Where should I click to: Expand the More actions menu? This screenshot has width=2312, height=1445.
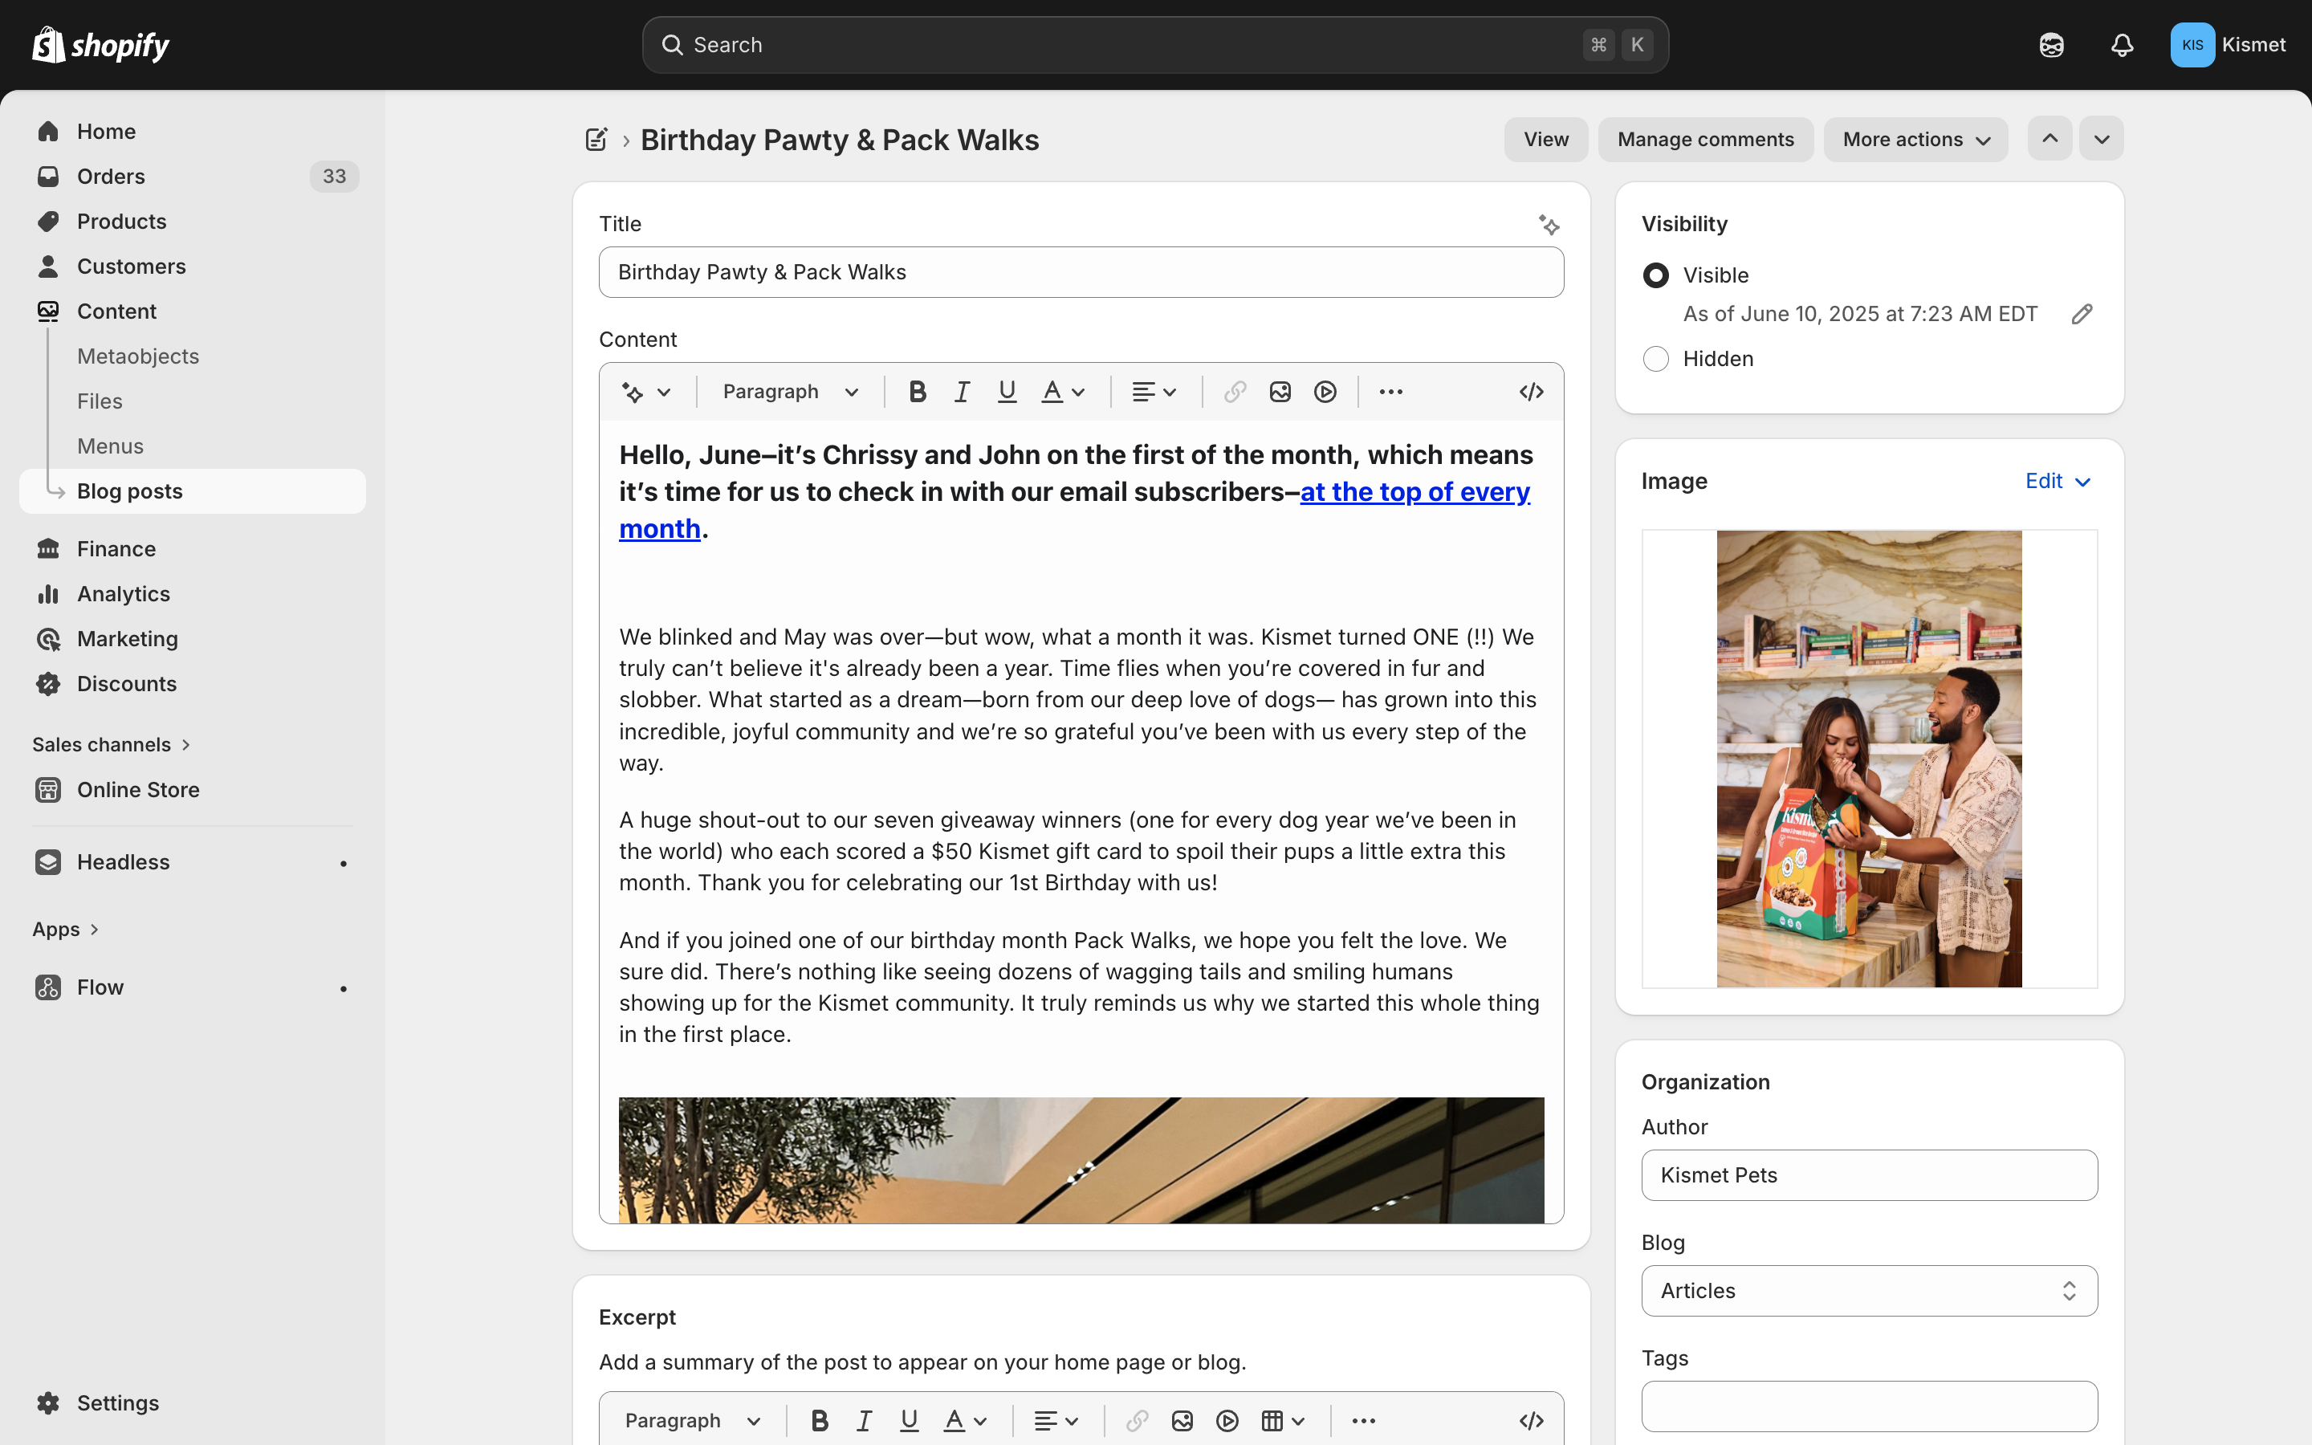click(x=1915, y=139)
